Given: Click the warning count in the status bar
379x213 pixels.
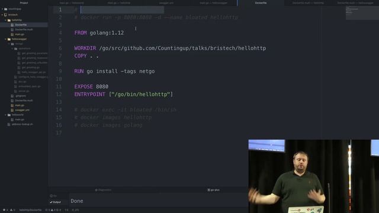Looking at the screenshot, I should [x=12, y=210].
